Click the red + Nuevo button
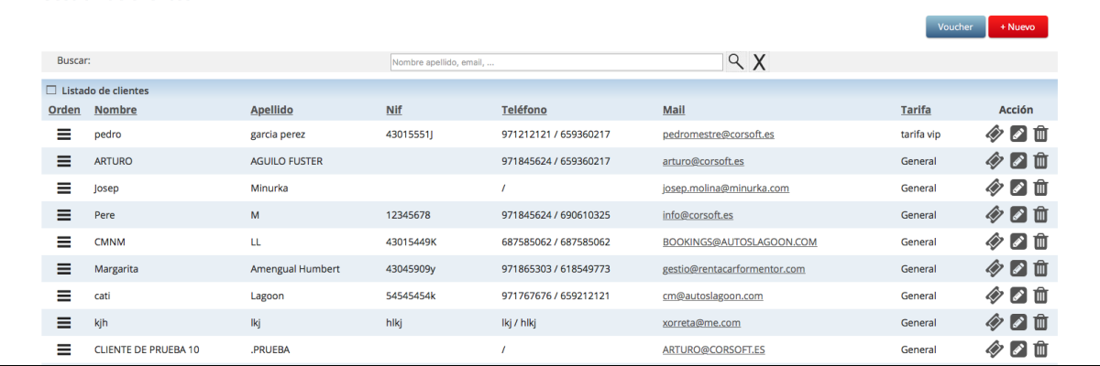The width and height of the screenshot is (1100, 366). [1017, 27]
